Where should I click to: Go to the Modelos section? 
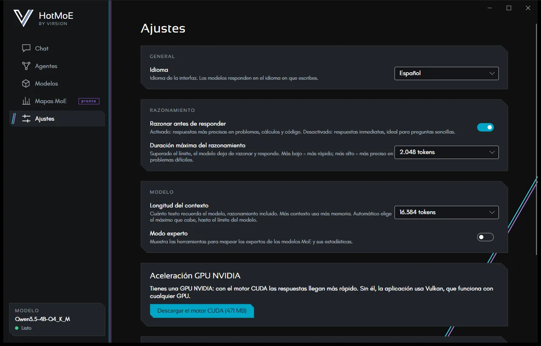click(57, 83)
